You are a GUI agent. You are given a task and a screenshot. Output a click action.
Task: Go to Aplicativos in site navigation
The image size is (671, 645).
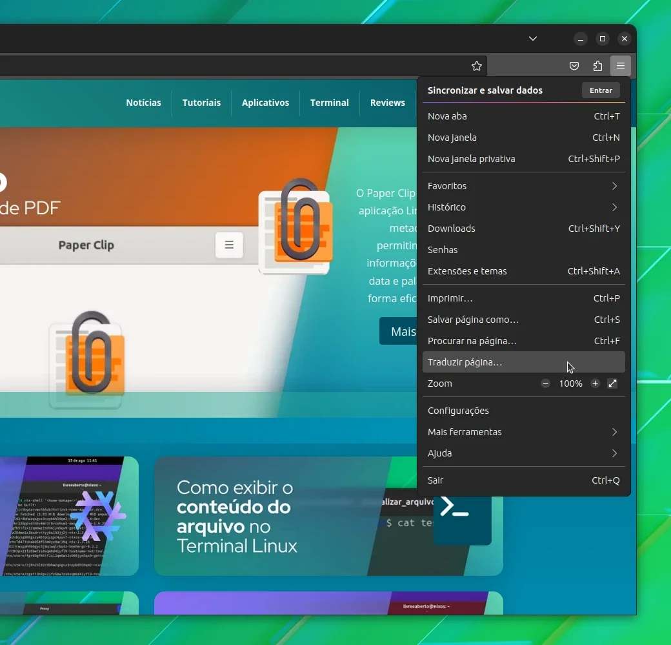[x=265, y=103]
